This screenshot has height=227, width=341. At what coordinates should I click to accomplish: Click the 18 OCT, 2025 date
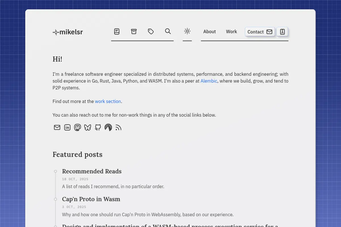(x=75, y=179)
